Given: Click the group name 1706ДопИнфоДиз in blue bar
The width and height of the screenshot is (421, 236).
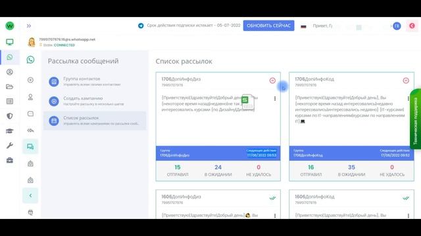Looking at the screenshot, I should point(174,155).
